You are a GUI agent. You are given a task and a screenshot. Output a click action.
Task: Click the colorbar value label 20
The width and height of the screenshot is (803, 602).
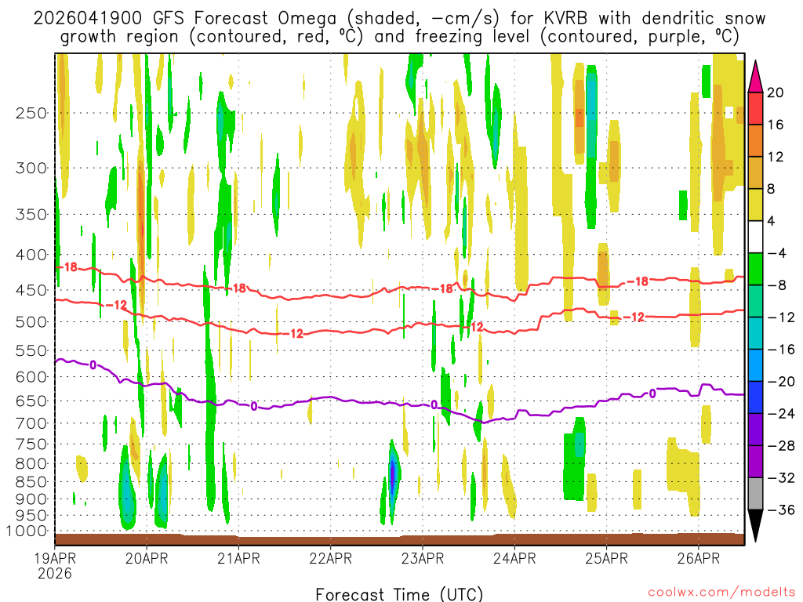coord(776,92)
